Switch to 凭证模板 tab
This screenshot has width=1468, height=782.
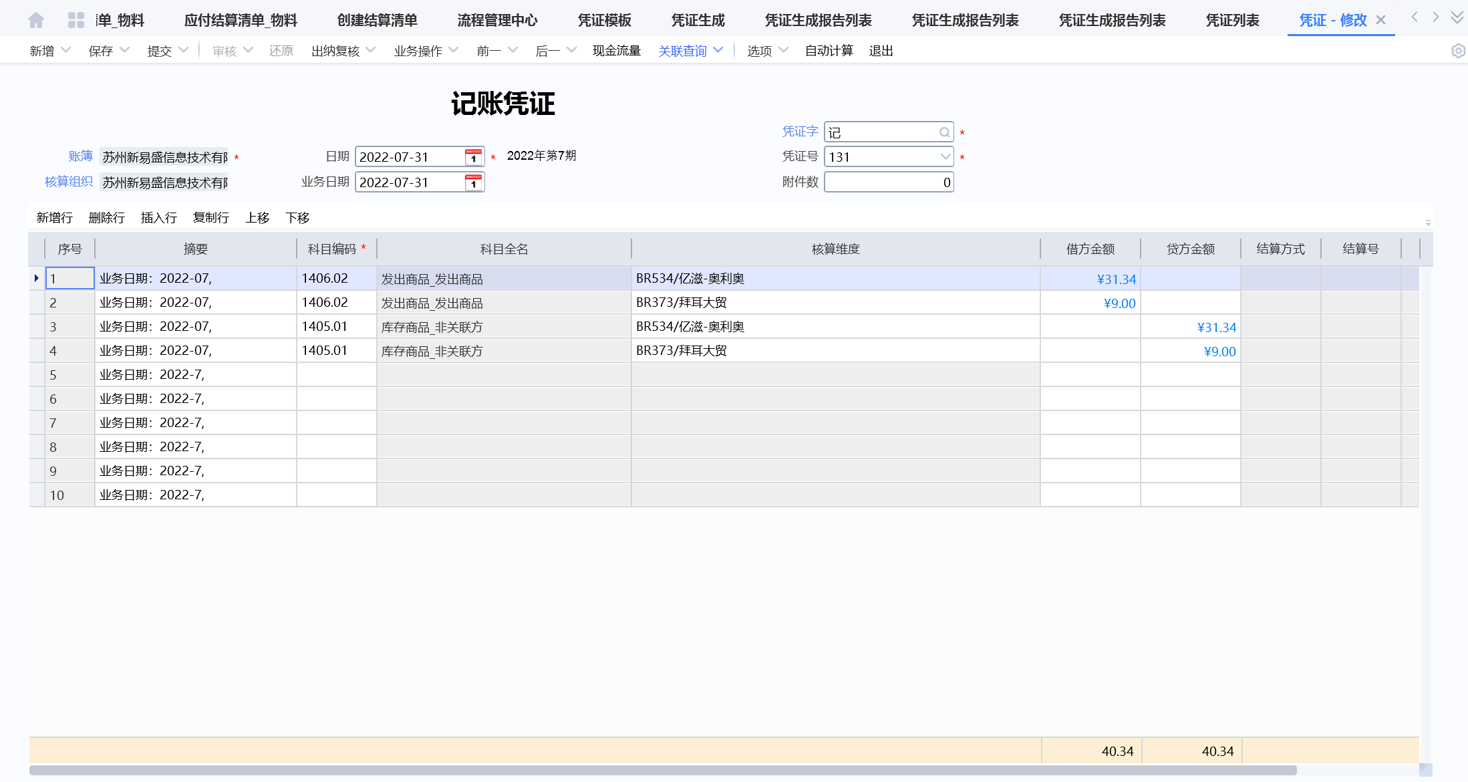point(604,20)
